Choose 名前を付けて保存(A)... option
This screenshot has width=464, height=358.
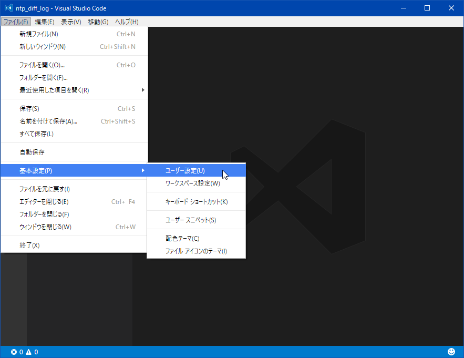point(74,121)
